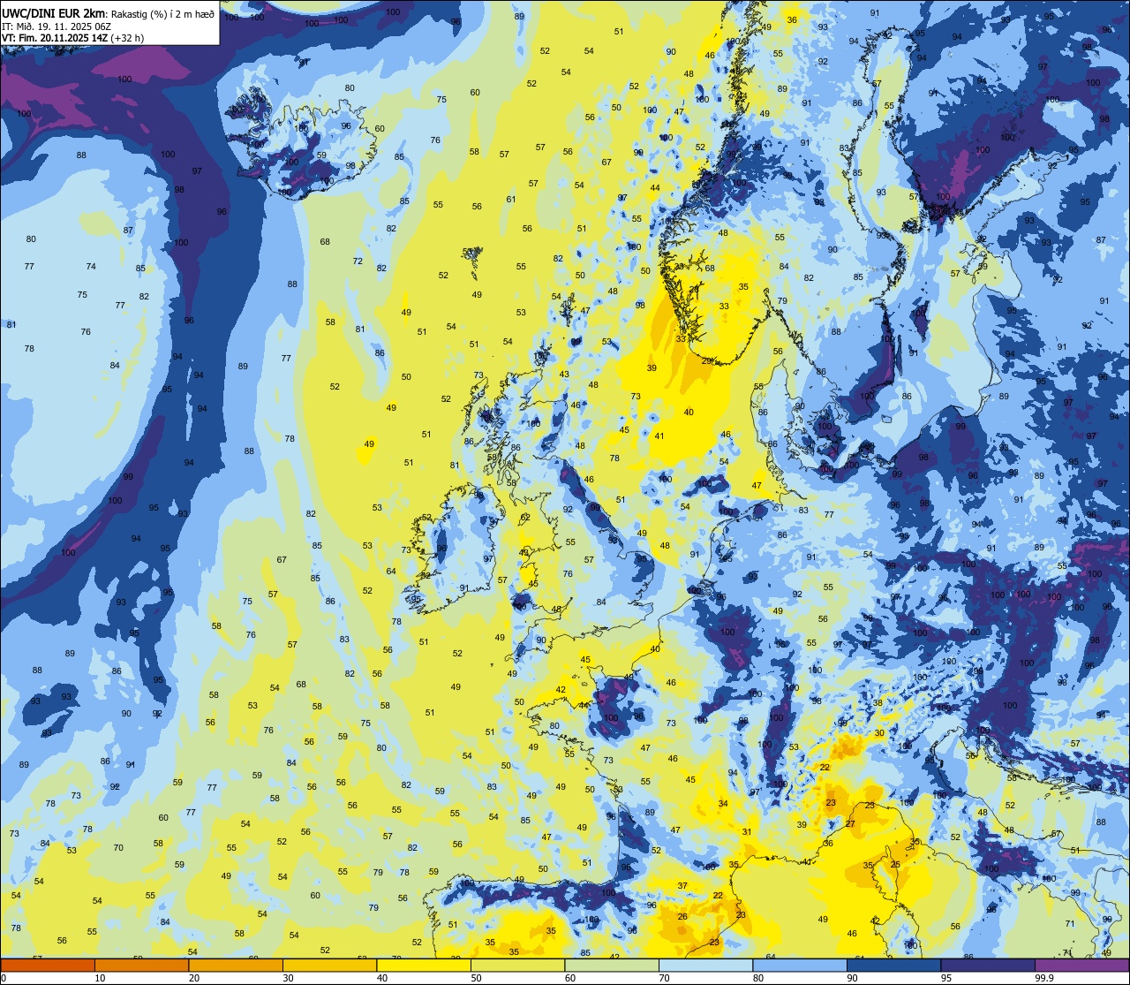The width and height of the screenshot is (1130, 985).
Task: Click the "UWC/DINI EUR 2km" title text
Action: (x=55, y=12)
